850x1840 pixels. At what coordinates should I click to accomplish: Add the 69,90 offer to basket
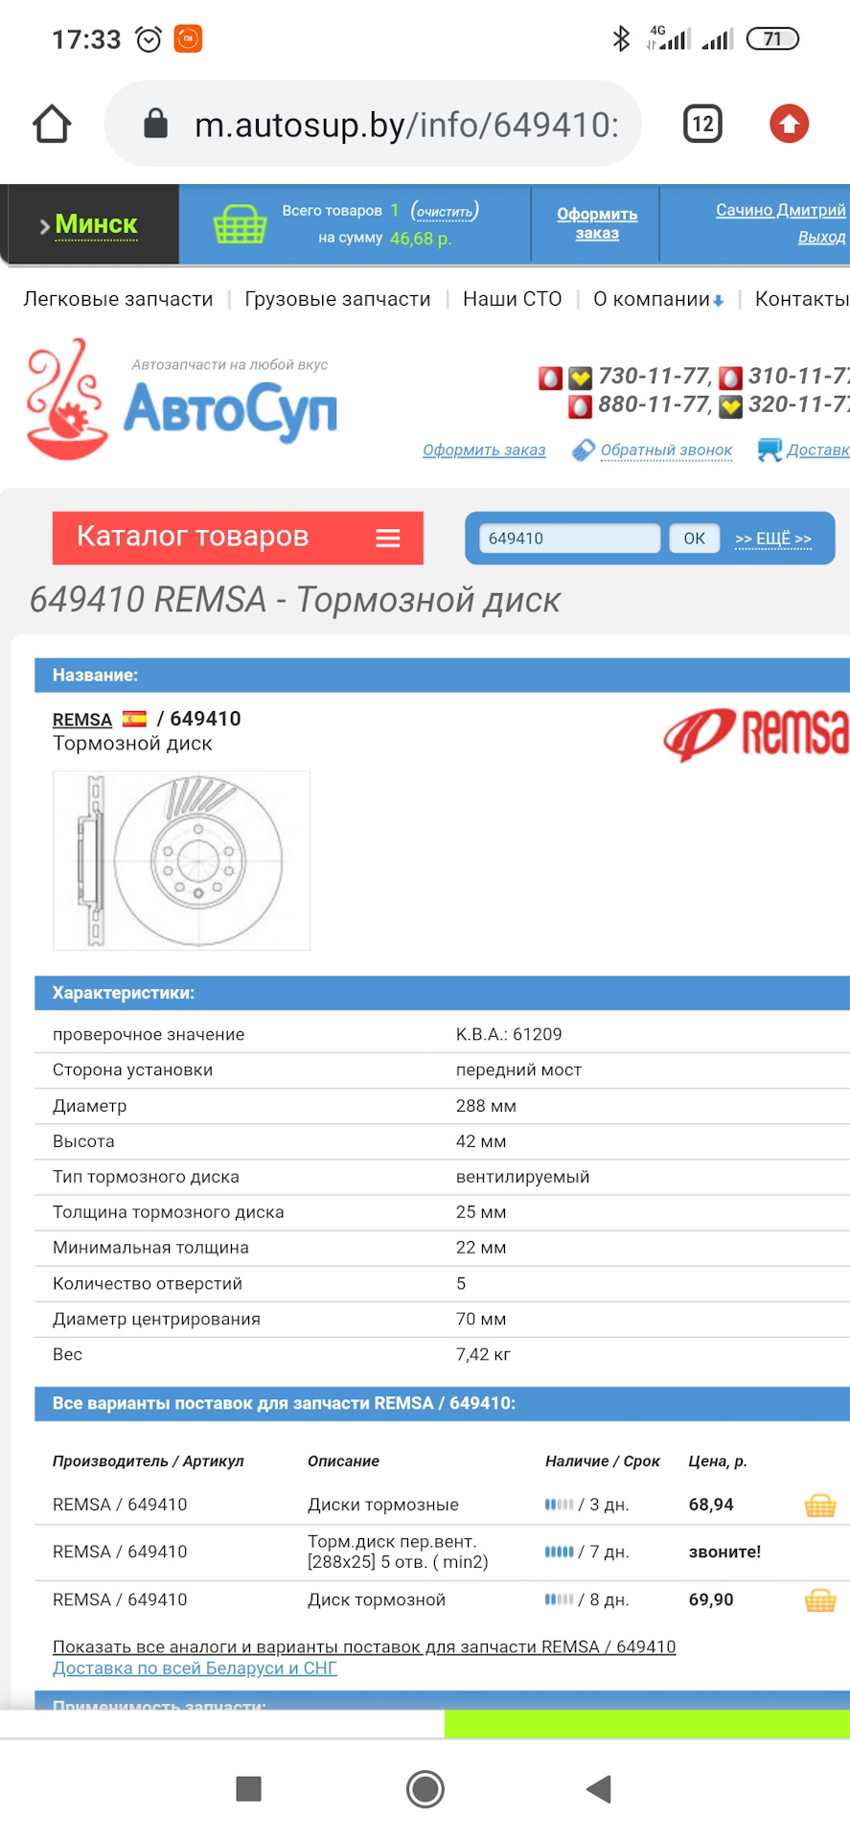(x=820, y=1599)
